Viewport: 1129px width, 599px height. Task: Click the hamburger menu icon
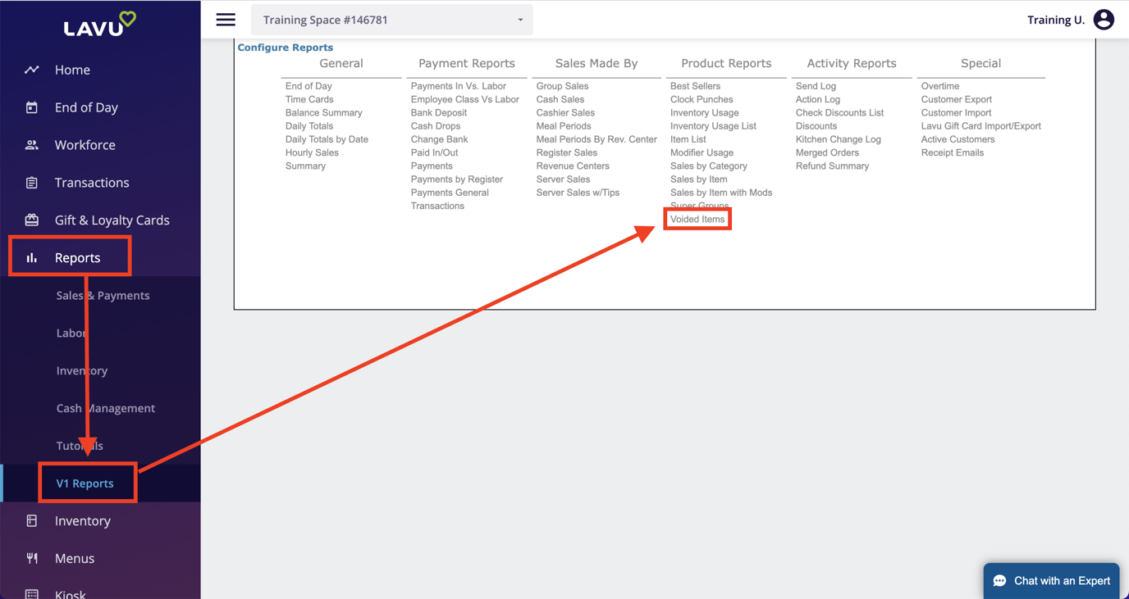pyautogui.click(x=226, y=20)
